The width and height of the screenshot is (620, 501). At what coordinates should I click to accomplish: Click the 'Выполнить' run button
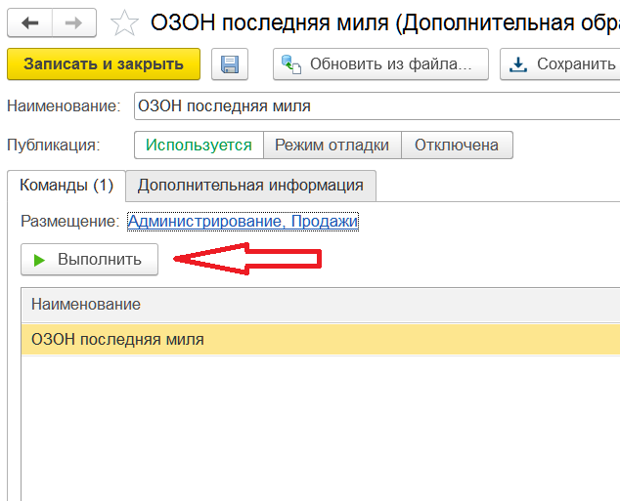point(89,260)
